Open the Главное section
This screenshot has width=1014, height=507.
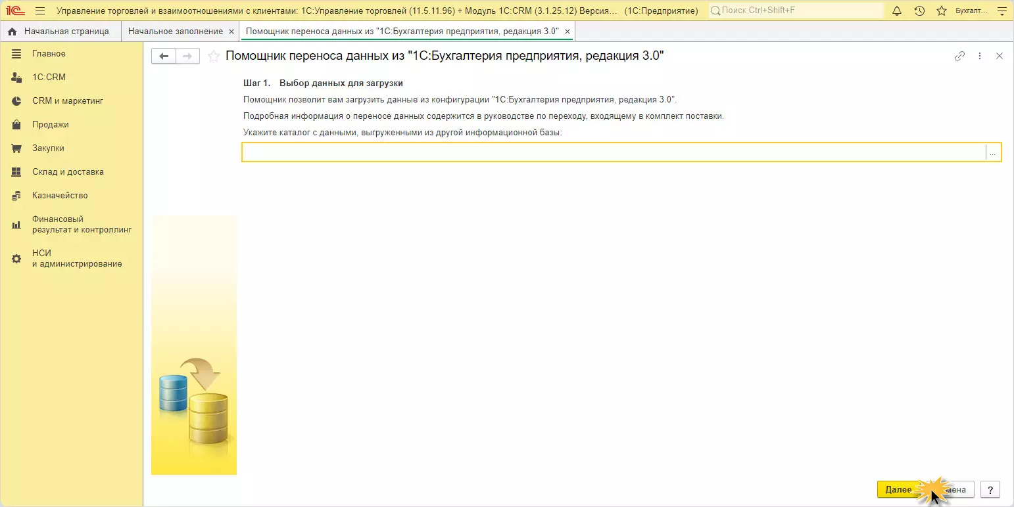(72, 54)
